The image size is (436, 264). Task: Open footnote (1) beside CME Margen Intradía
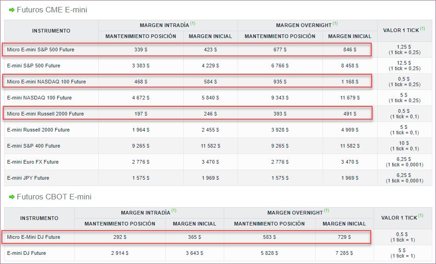tap(193, 24)
